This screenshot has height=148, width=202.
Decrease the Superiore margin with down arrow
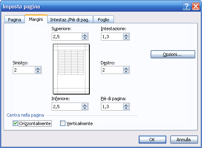85,38
